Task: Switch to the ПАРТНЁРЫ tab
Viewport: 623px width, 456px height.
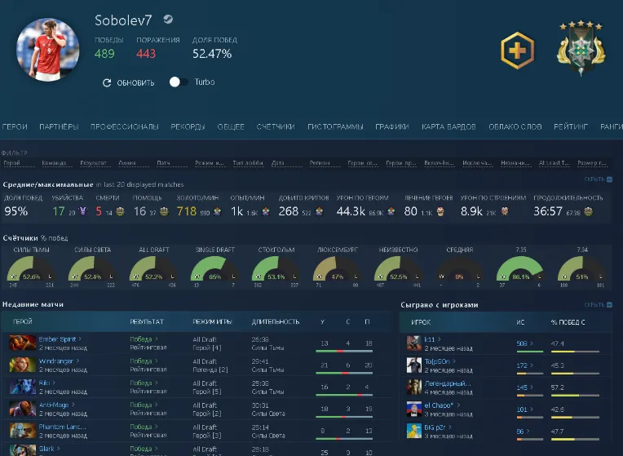Action: pyautogui.click(x=59, y=126)
